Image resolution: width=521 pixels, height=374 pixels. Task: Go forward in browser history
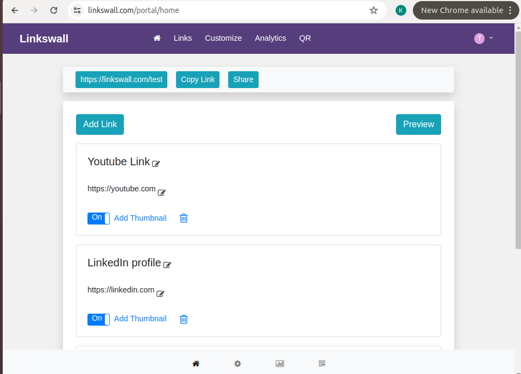point(34,10)
